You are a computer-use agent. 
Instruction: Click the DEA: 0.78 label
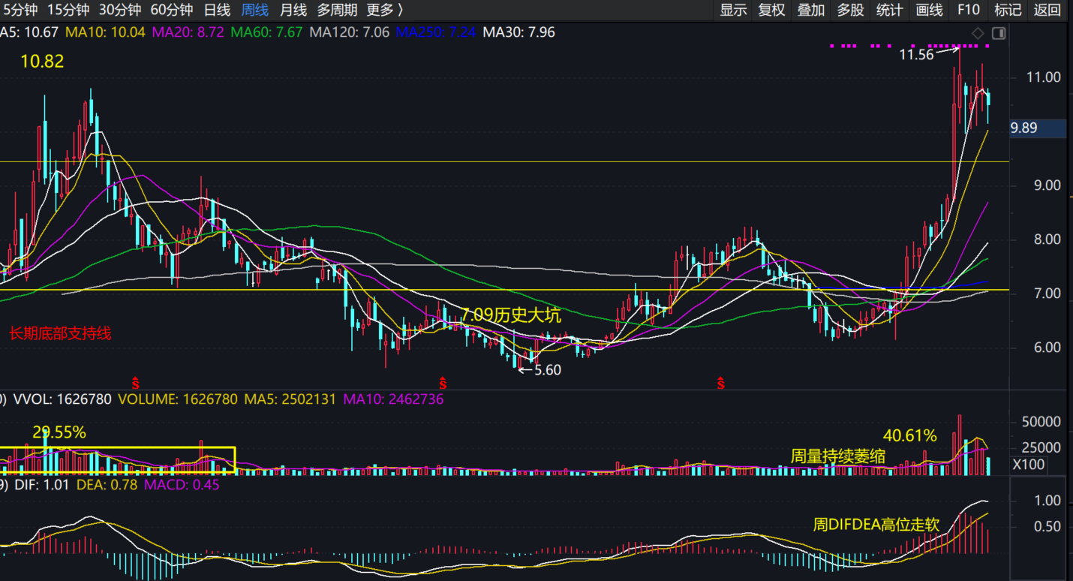click(107, 485)
